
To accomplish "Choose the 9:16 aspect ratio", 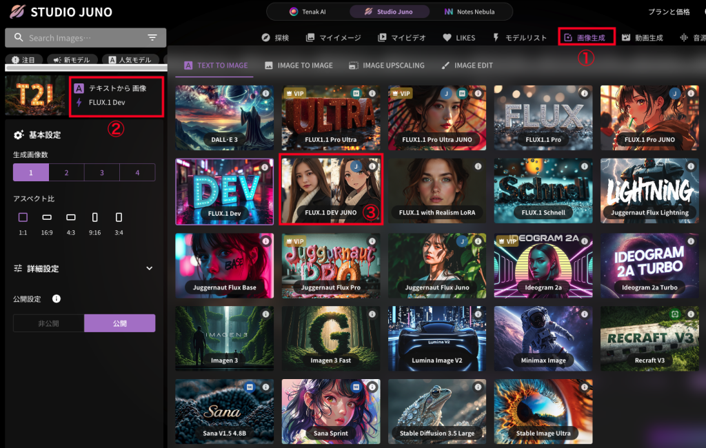I will pyautogui.click(x=94, y=223).
